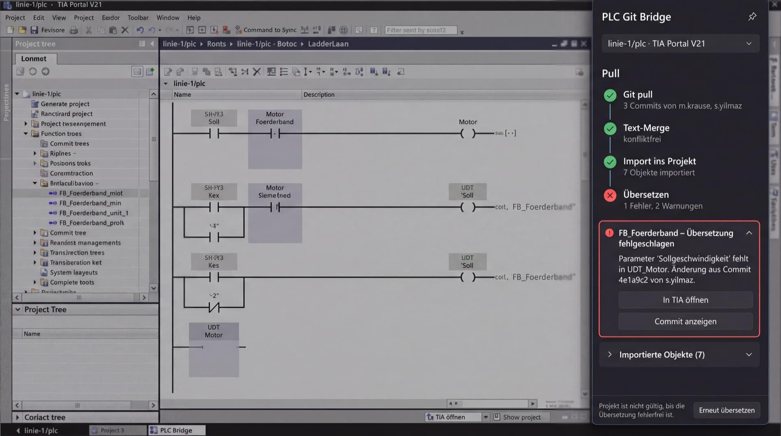The height and width of the screenshot is (436, 781).
Task: Collapse the lower Project Tree panel
Action: tap(17, 309)
